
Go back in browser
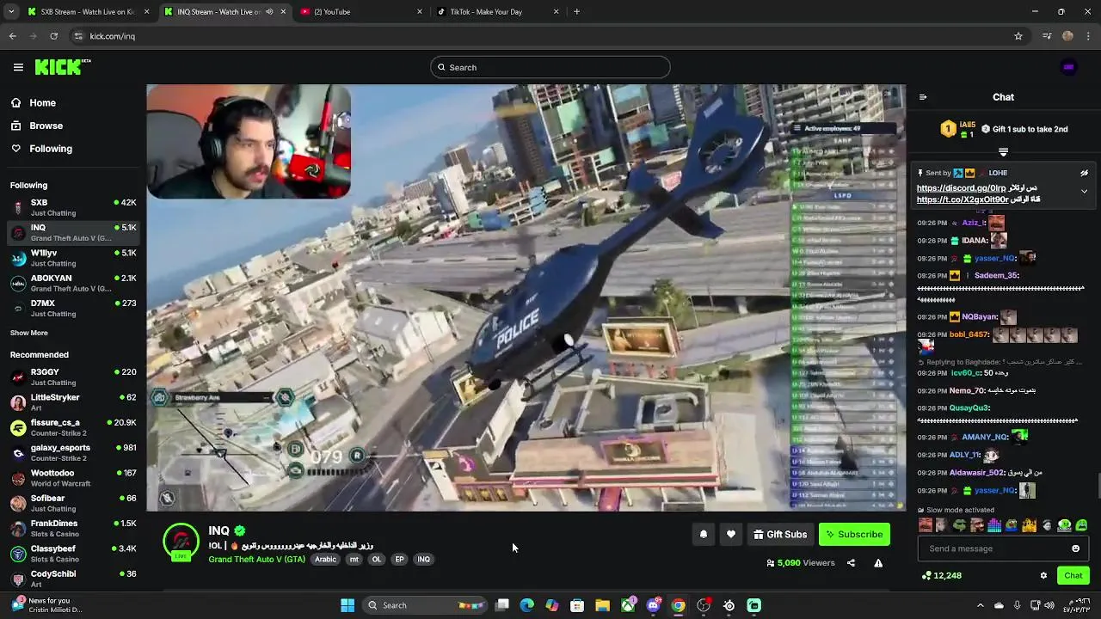pyautogui.click(x=12, y=36)
